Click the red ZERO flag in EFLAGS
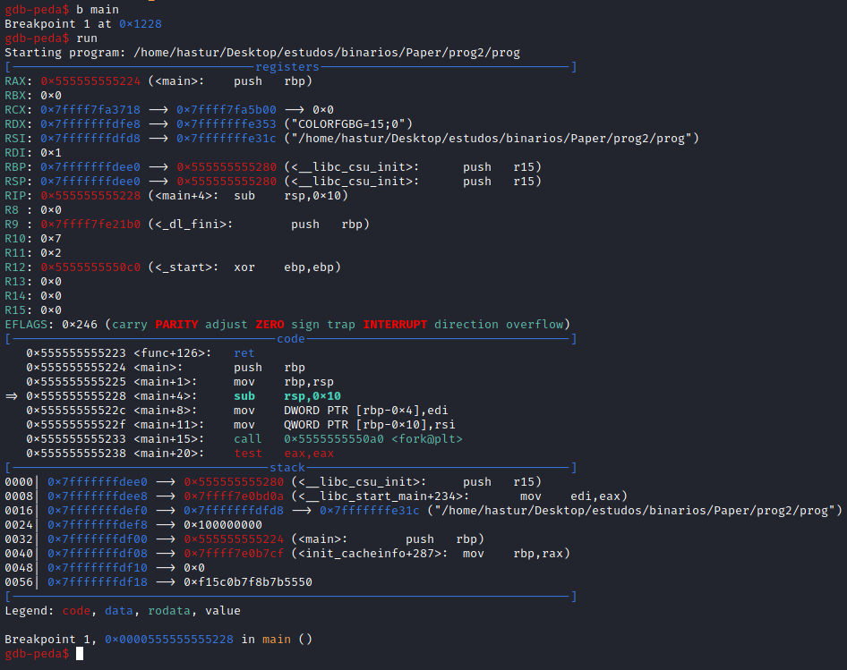The height and width of the screenshot is (670, 847). pyautogui.click(x=276, y=325)
